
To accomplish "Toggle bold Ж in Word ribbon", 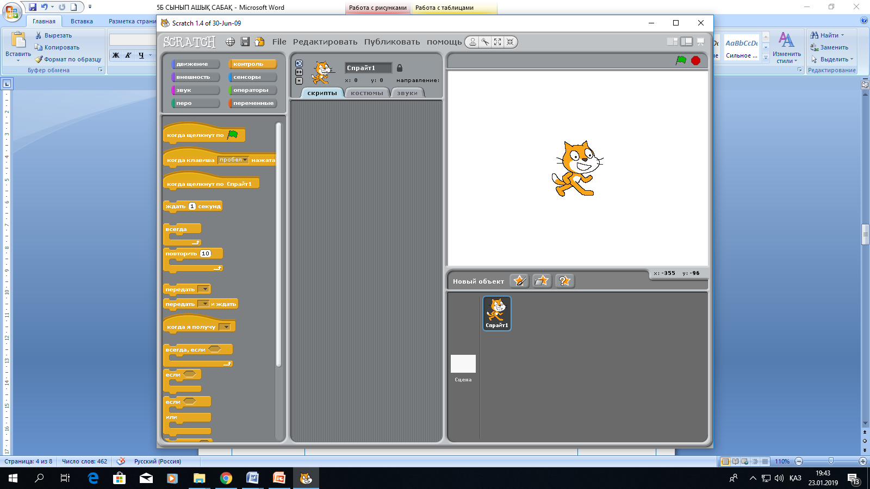I will click(116, 55).
